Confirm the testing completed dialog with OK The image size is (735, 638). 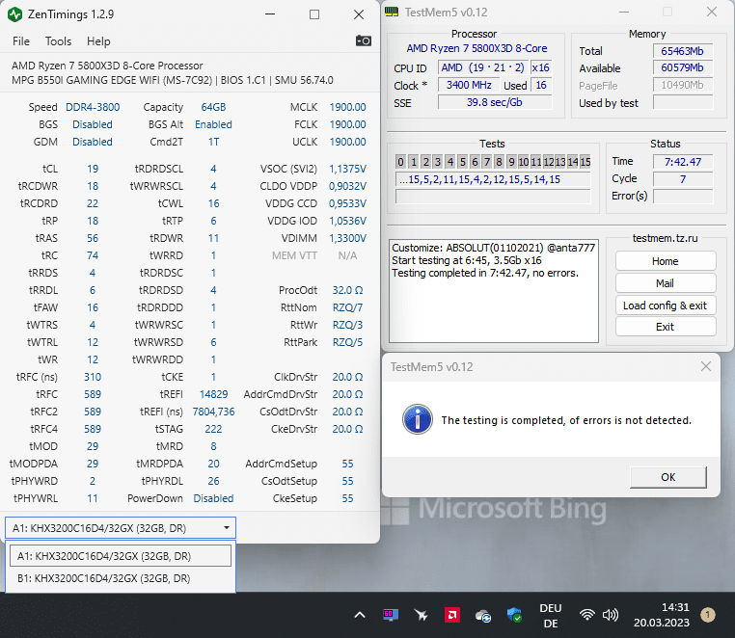tap(668, 477)
